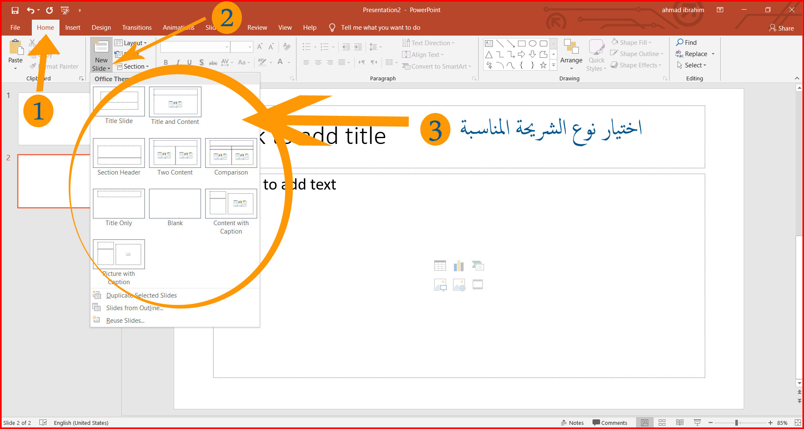
Task: Click Decrease Font Size icon
Action: point(271,47)
